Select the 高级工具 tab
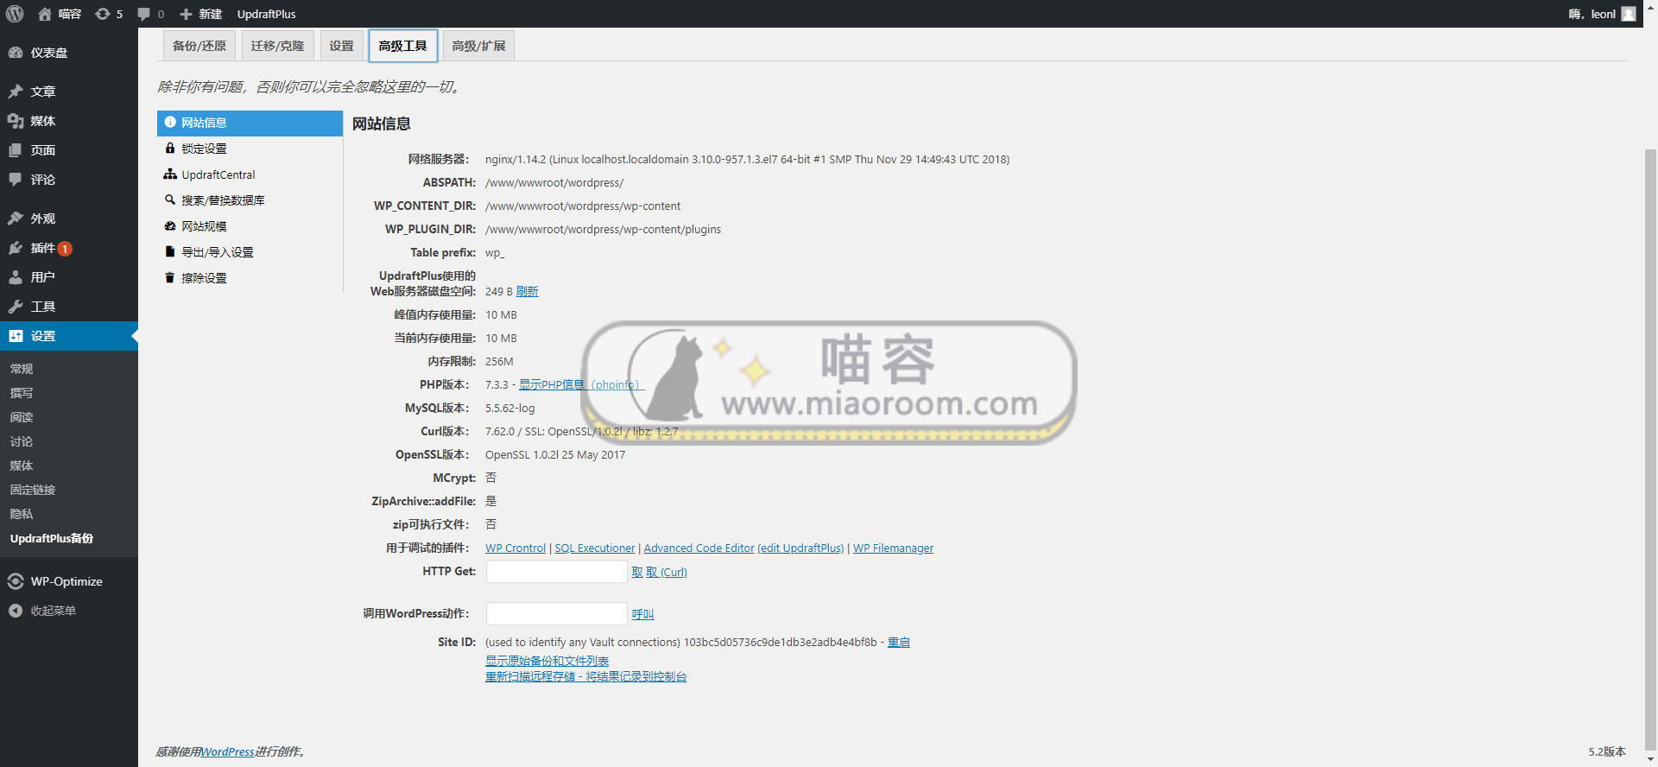Image resolution: width=1658 pixels, height=767 pixels. point(403,46)
